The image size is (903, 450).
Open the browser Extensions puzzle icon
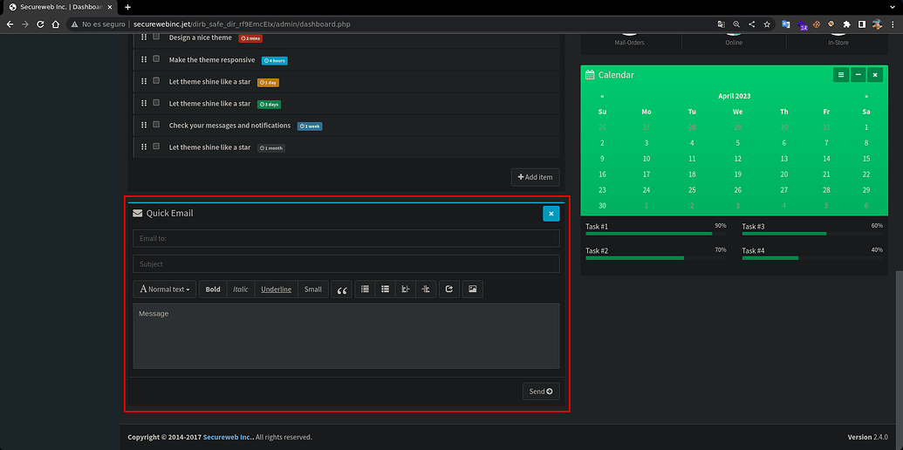click(846, 24)
